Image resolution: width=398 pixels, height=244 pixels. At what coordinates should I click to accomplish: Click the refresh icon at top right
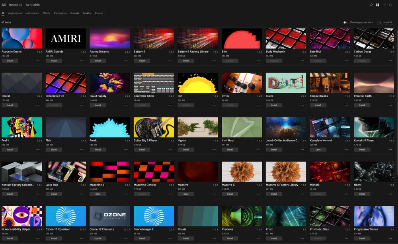pyautogui.click(x=391, y=5)
